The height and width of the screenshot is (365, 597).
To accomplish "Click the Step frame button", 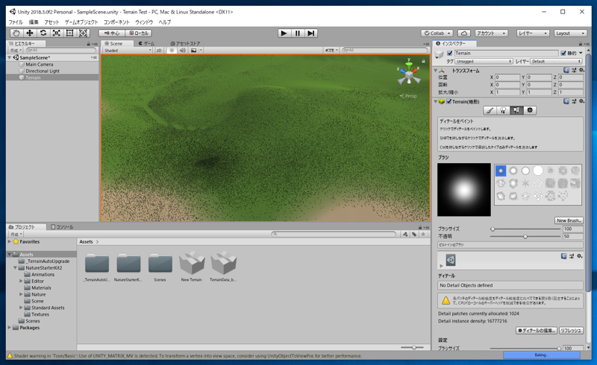I will coord(310,33).
